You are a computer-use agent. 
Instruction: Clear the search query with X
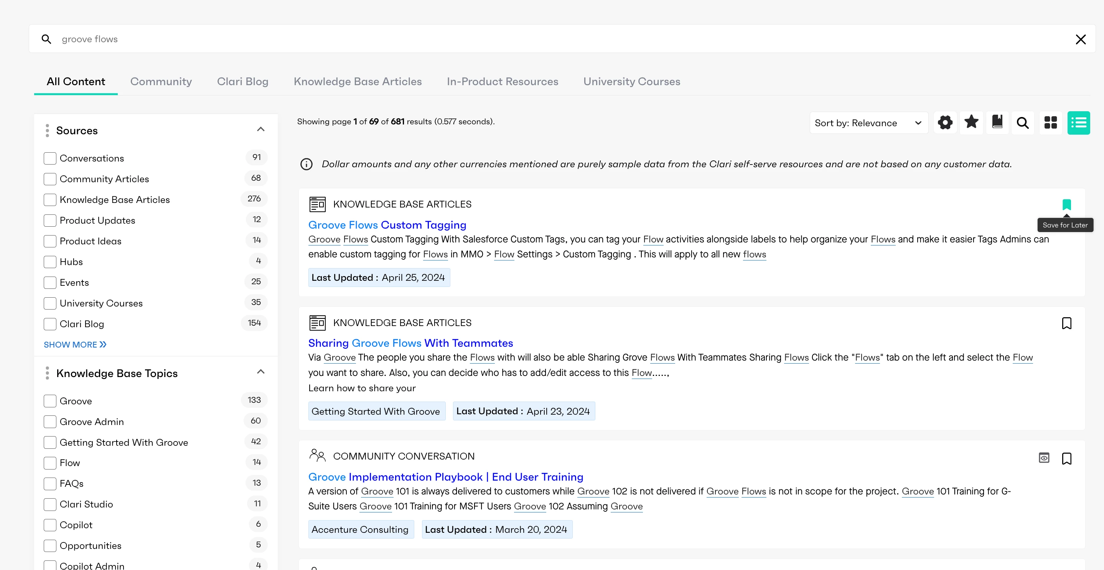coord(1081,40)
